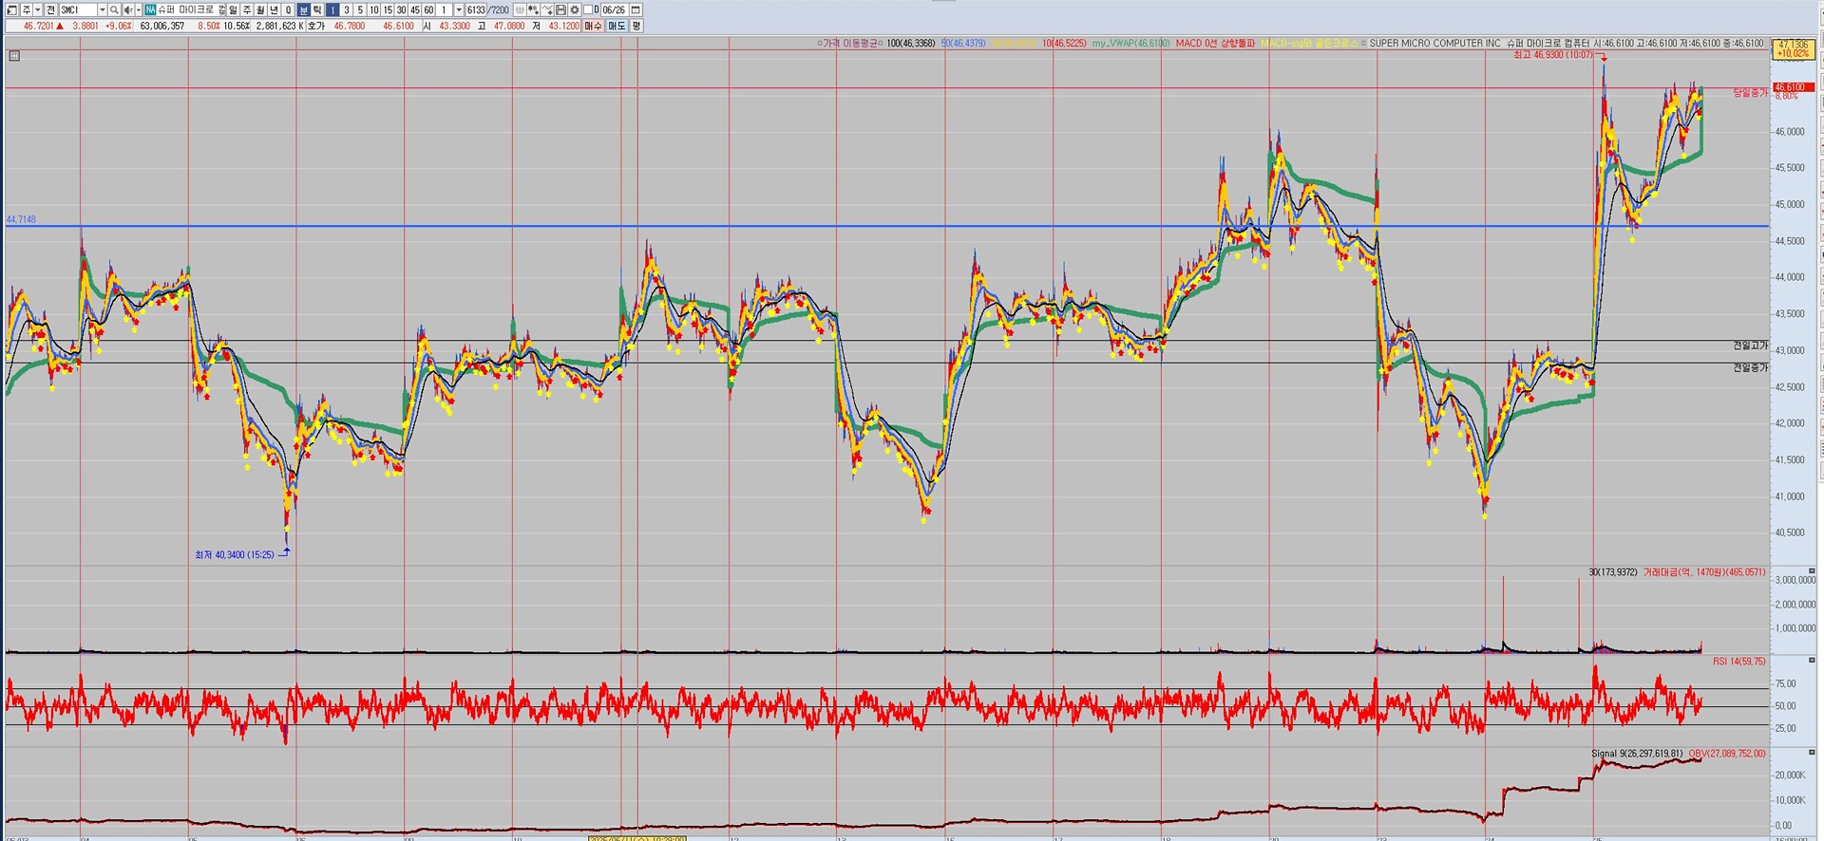
Task: Click the floppy disk save icon
Action: [560, 9]
